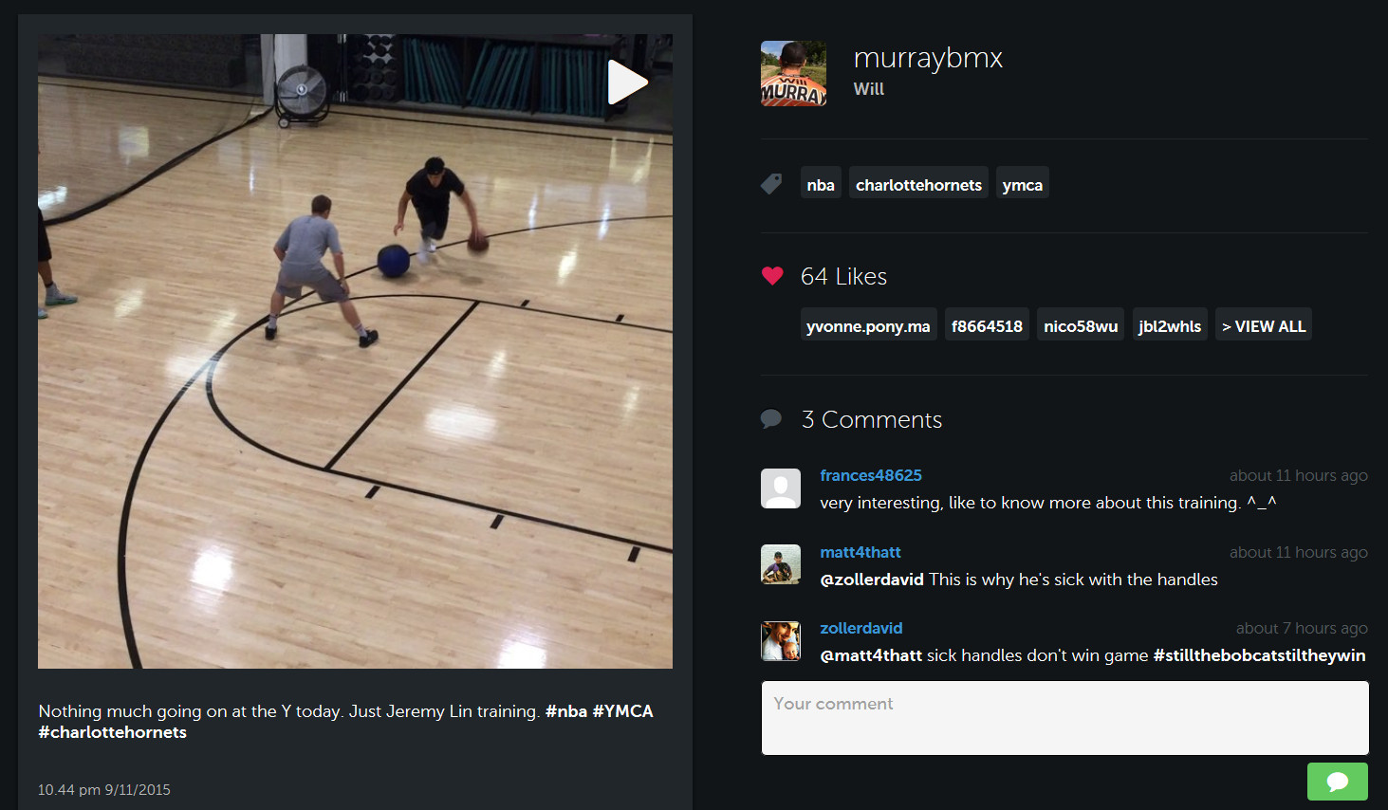Screen dimensions: 1388x810
Task: Open frances48625 default avatar
Action: (x=781, y=488)
